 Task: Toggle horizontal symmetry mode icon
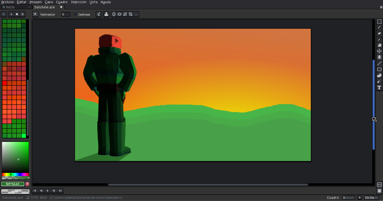click(120, 14)
